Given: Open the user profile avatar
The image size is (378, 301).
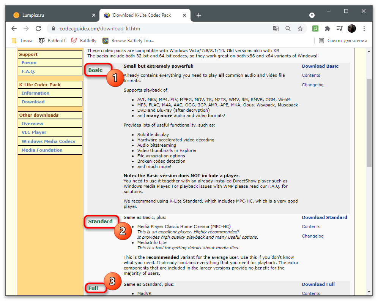Looking at the screenshot, I should click(x=352, y=29).
